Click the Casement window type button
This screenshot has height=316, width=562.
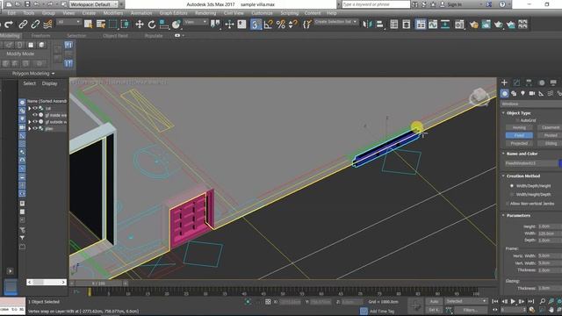coord(550,127)
